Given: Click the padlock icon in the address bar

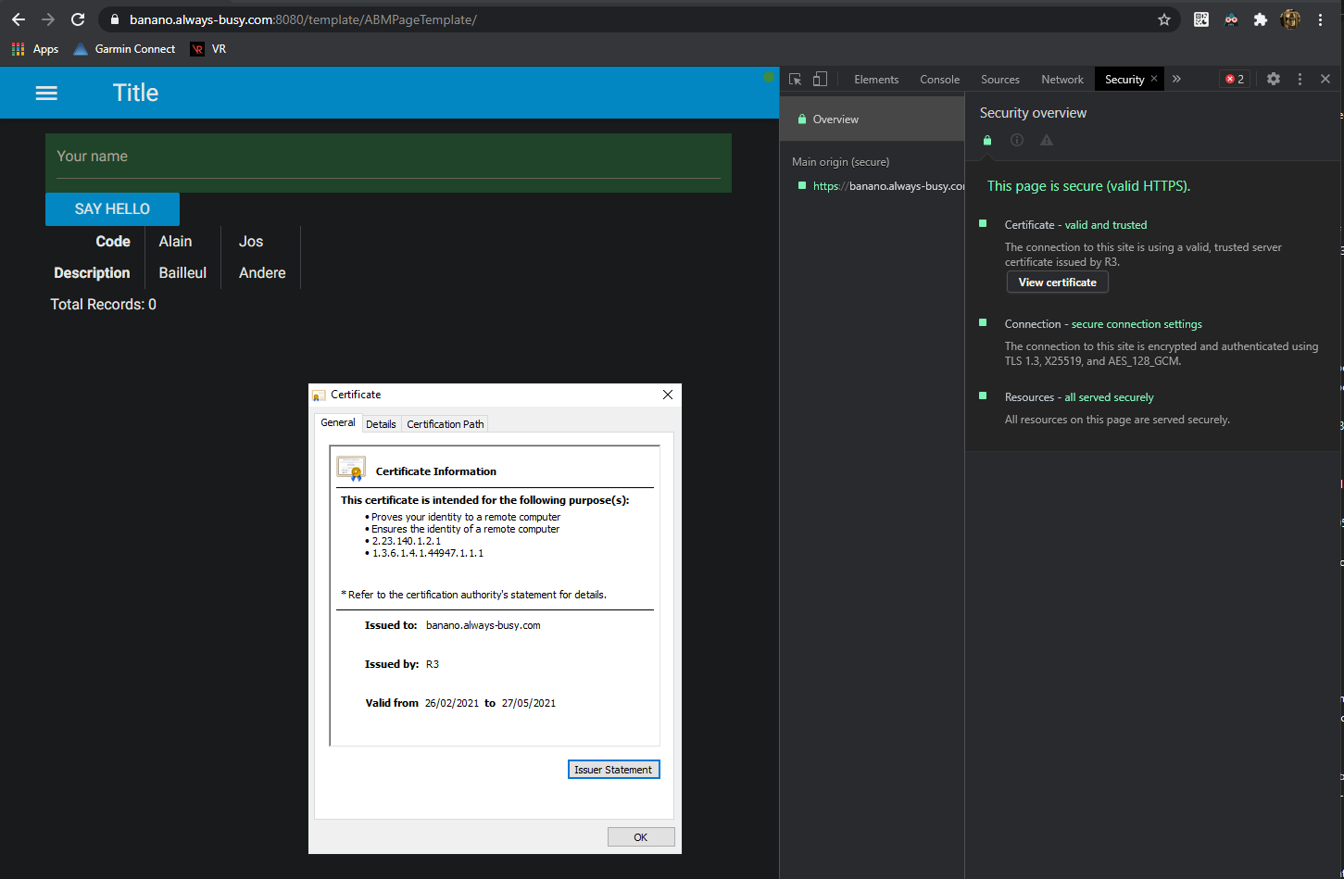Looking at the screenshot, I should [x=115, y=19].
